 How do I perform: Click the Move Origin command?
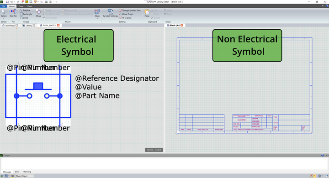click(126, 14)
